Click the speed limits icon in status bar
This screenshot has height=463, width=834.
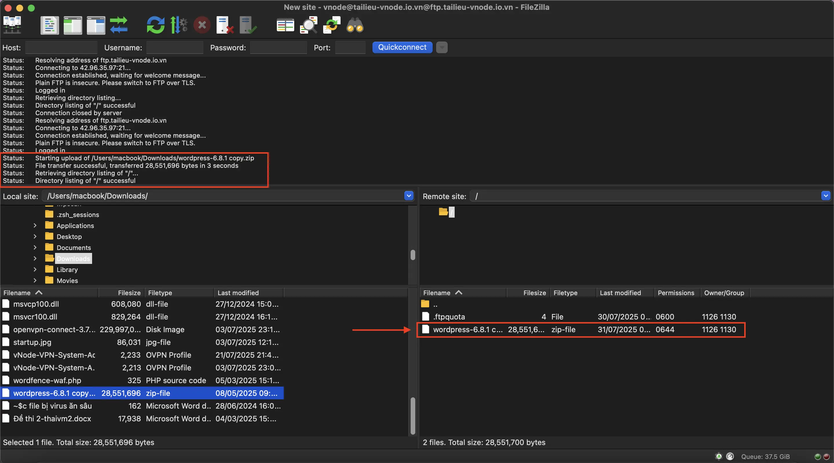pos(730,457)
